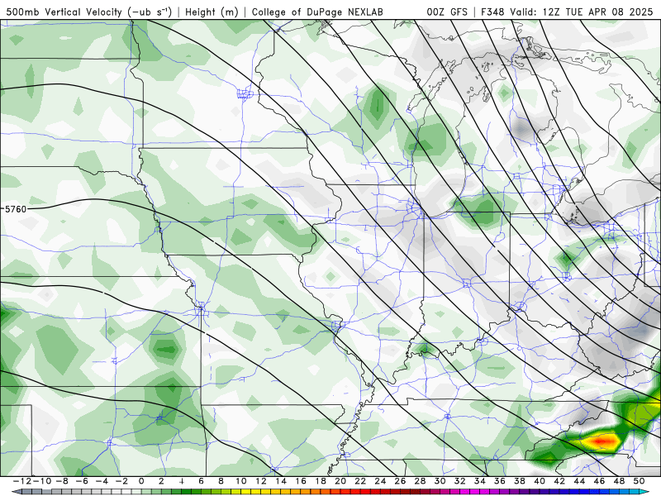Click the "14" color scale label
The width and height of the screenshot is (661, 496).
click(281, 481)
